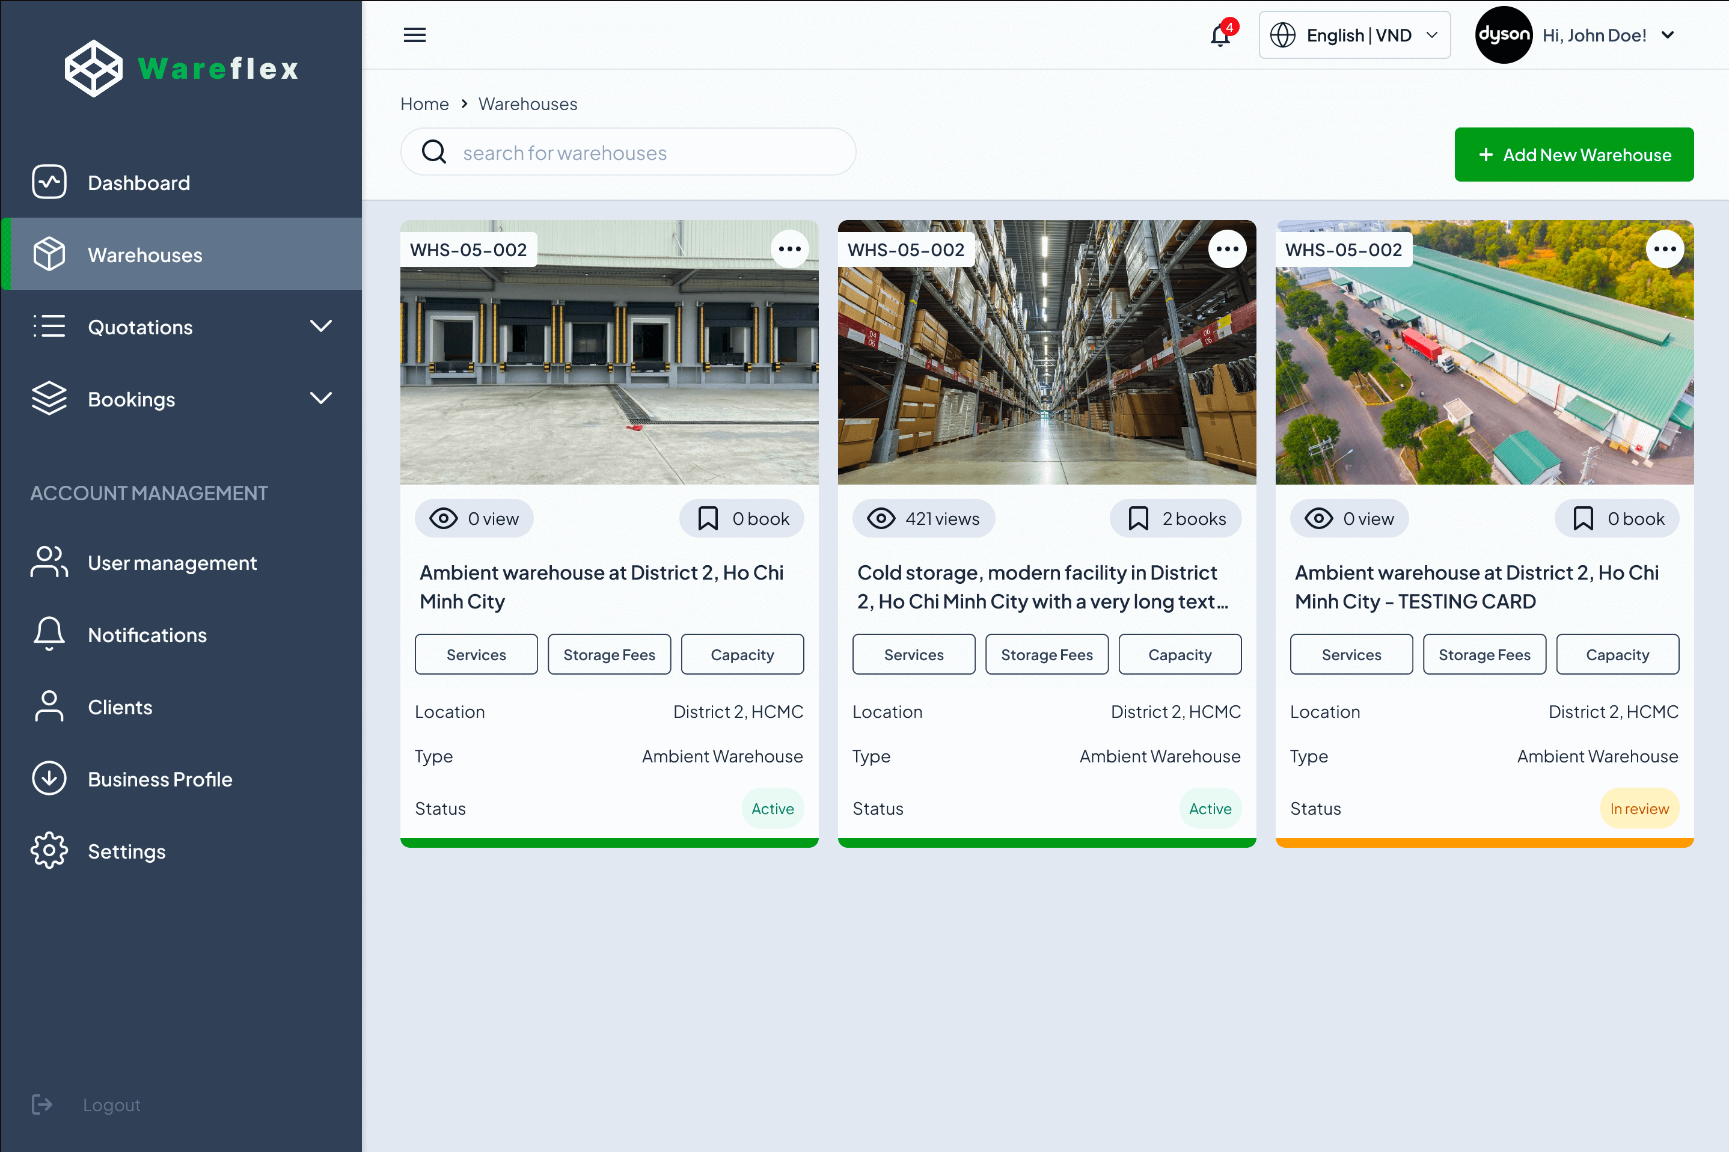Open Settings via the gear icon

[x=49, y=850]
